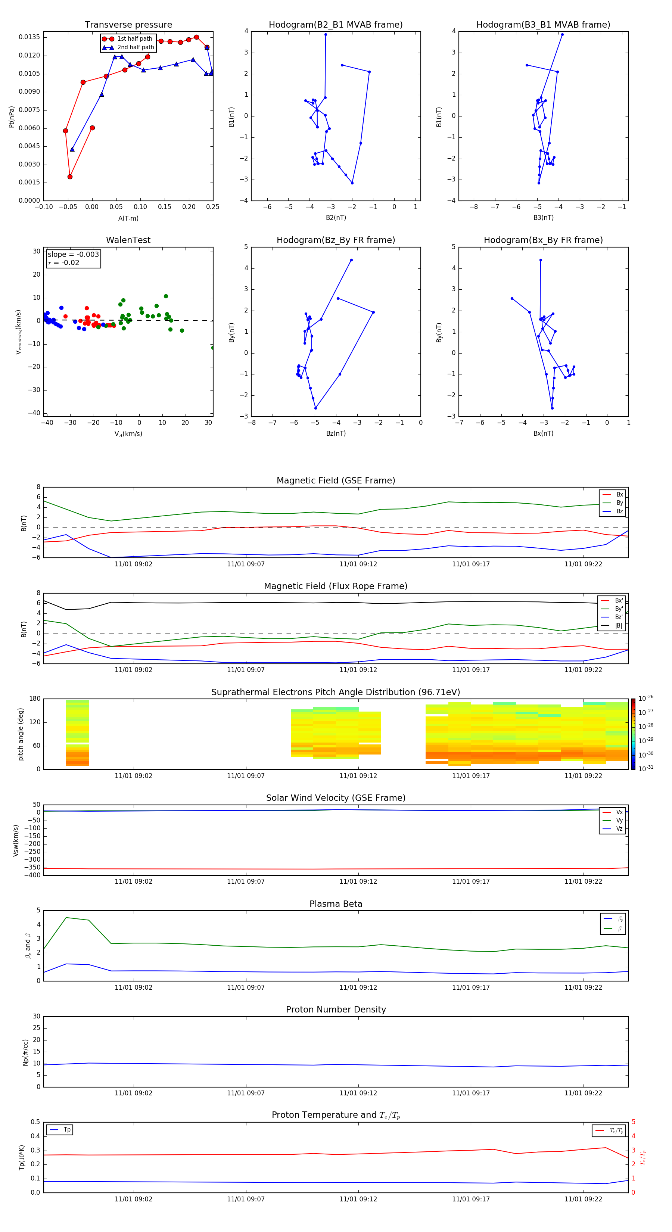Click the 'Magnetic Field (Flux Rope Frame)' title

click(x=336, y=587)
